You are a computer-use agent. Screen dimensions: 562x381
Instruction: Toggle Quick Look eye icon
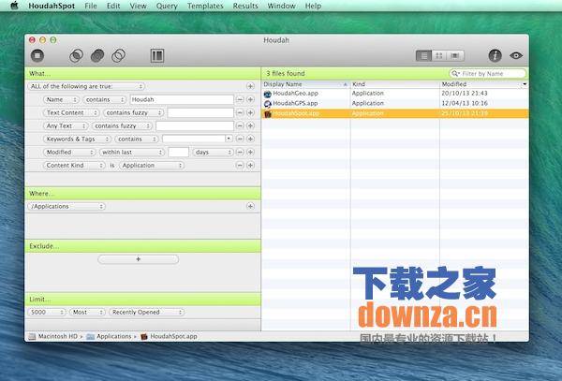tap(516, 55)
